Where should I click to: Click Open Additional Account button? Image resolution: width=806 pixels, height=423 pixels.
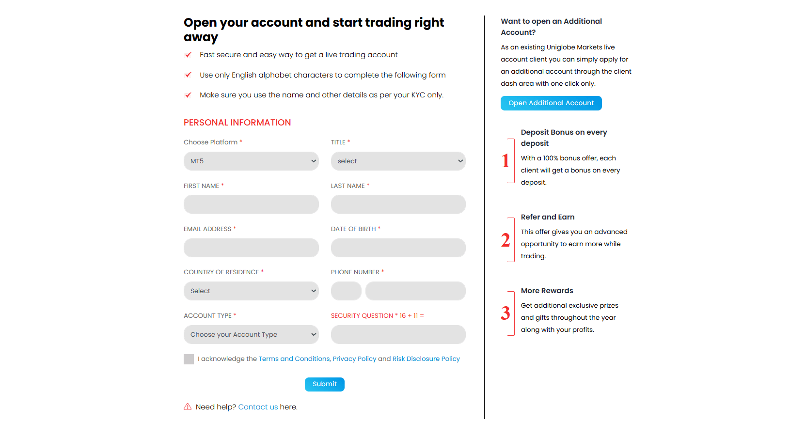pyautogui.click(x=551, y=103)
